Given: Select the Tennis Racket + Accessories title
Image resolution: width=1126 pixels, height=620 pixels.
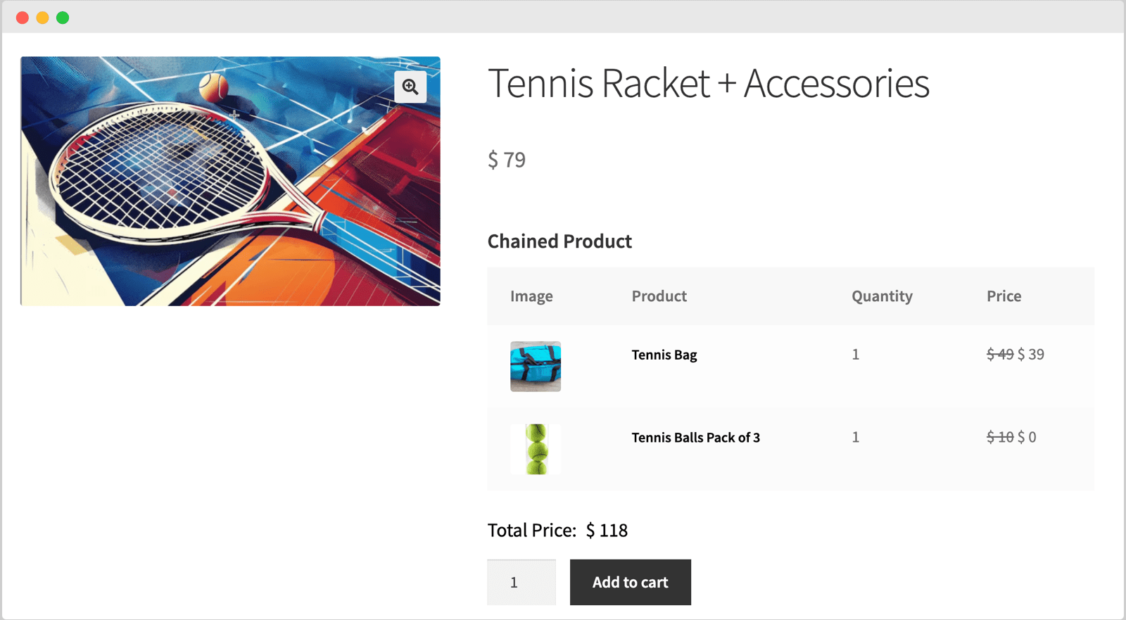Looking at the screenshot, I should 709,83.
